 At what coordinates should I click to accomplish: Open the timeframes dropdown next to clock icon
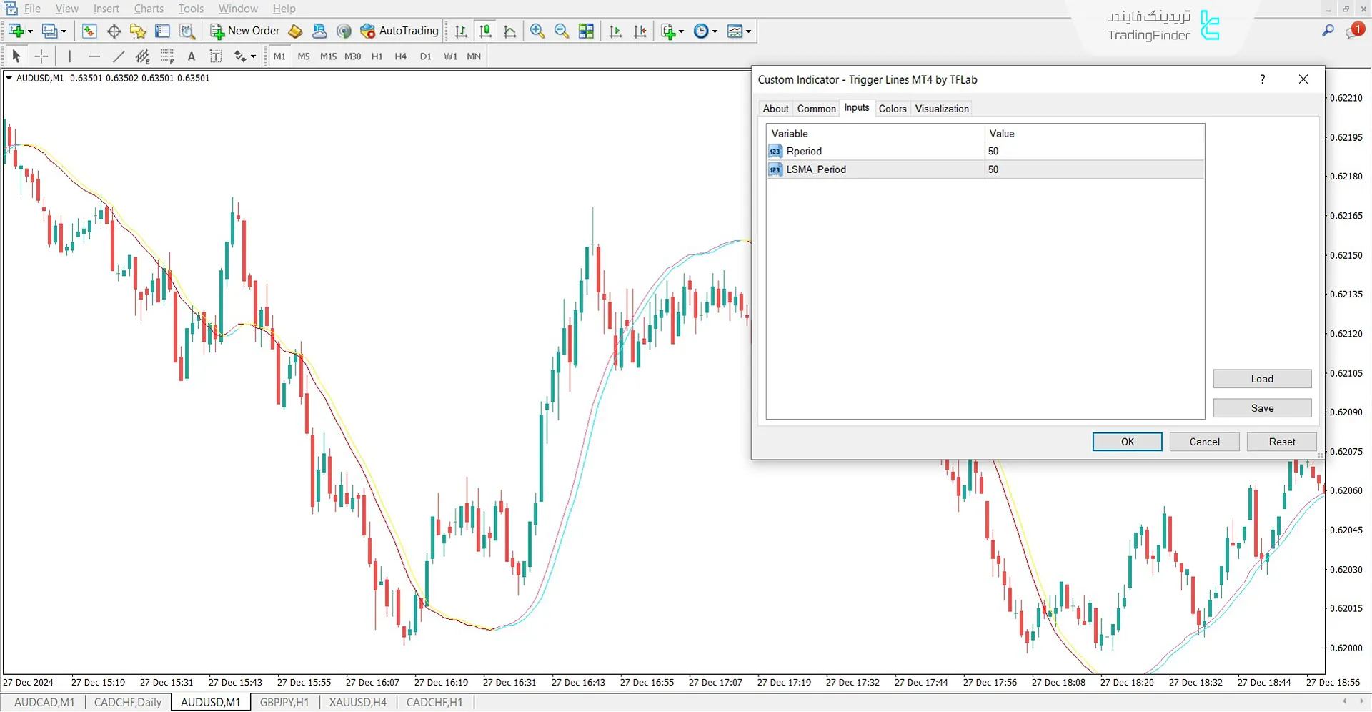714,31
